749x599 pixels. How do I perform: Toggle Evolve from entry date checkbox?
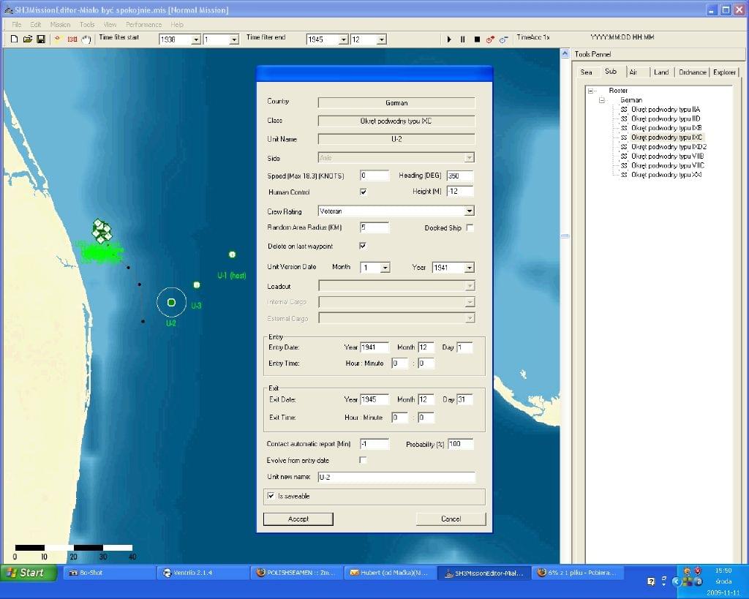[x=363, y=460]
